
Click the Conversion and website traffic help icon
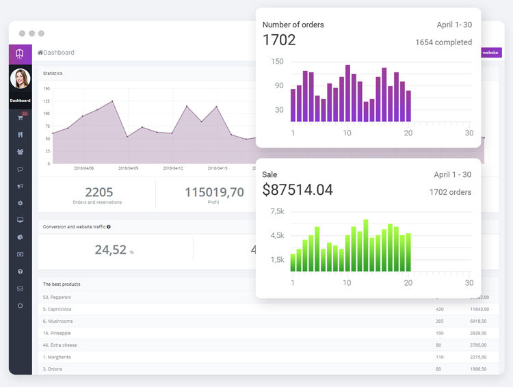click(x=109, y=226)
